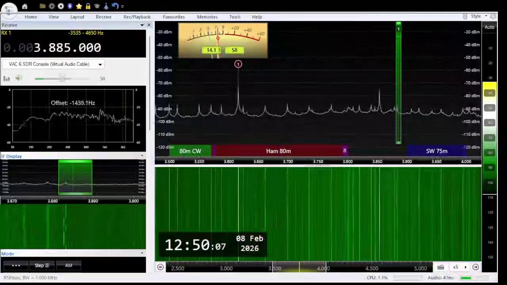Click the audio equalizer bars icon
The image size is (507, 285).
click(x=6, y=78)
